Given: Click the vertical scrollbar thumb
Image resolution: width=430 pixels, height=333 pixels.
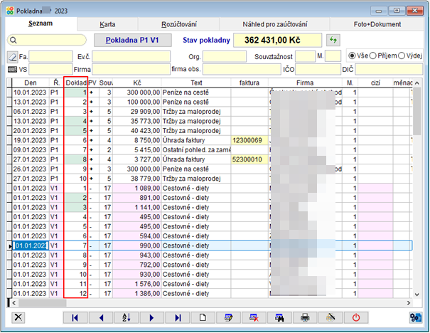Looking at the screenshot, I should click(416, 112).
